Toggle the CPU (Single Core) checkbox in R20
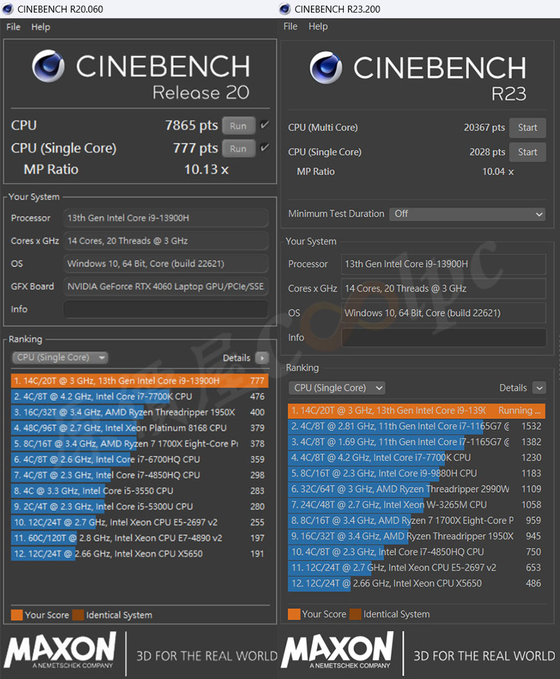 coord(265,148)
